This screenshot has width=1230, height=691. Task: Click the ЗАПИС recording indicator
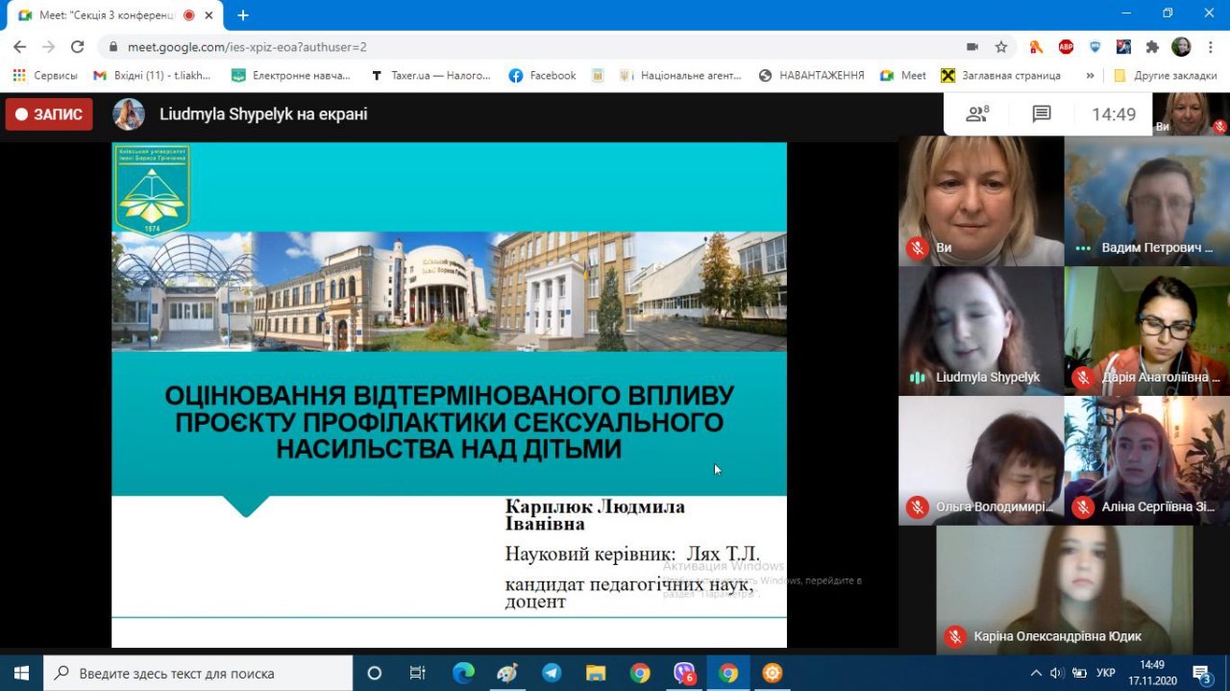pos(49,114)
